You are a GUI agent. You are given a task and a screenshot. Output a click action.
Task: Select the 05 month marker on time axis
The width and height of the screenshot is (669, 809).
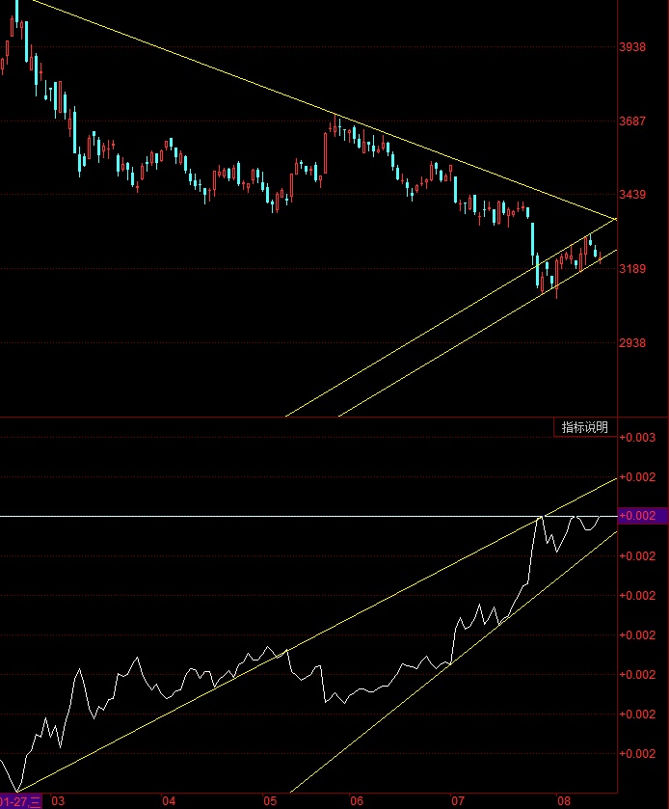point(270,801)
